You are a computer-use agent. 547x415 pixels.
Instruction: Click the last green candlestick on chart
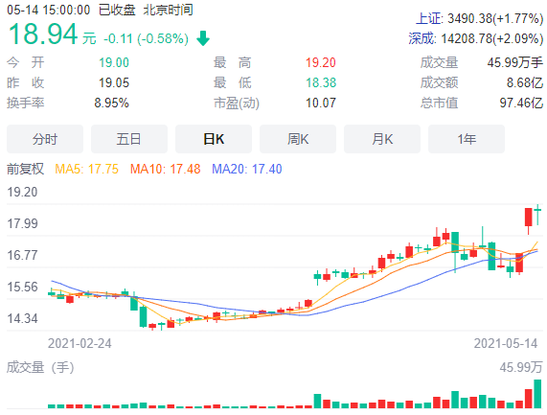pyautogui.click(x=538, y=215)
